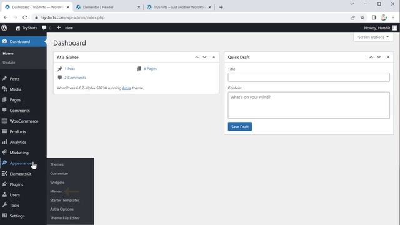Screen dimensions: 400x225
Task: Choose Themes from Appearance flyout
Action: click(57, 164)
